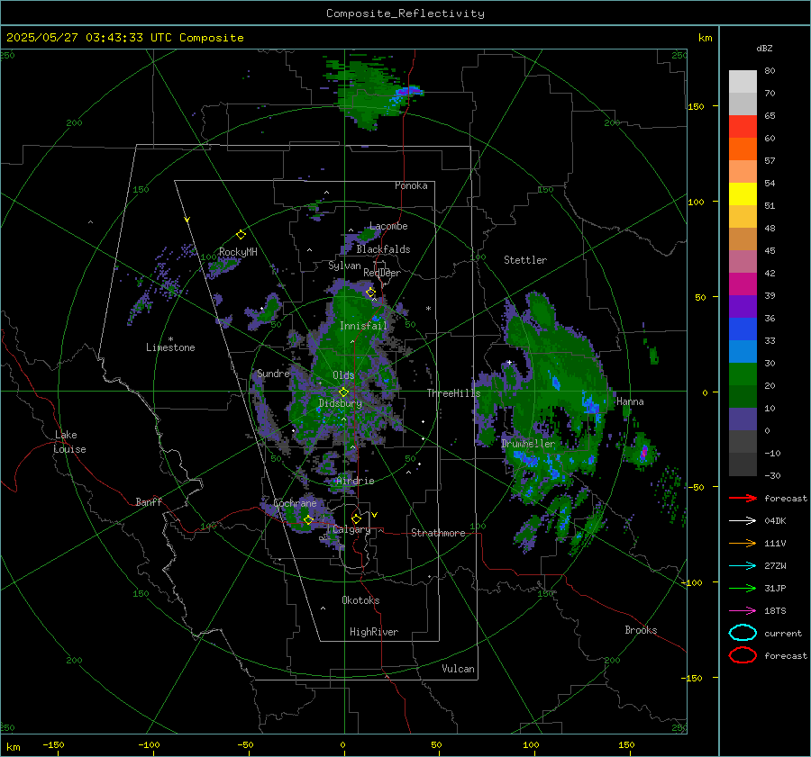Click the HighRiver city label

click(374, 632)
